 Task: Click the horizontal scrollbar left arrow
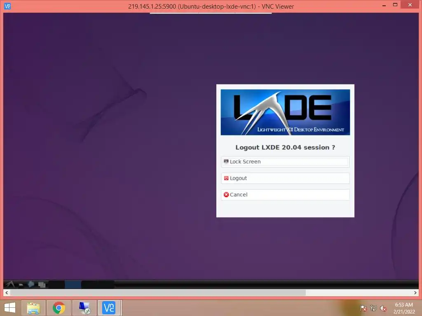coord(7,293)
